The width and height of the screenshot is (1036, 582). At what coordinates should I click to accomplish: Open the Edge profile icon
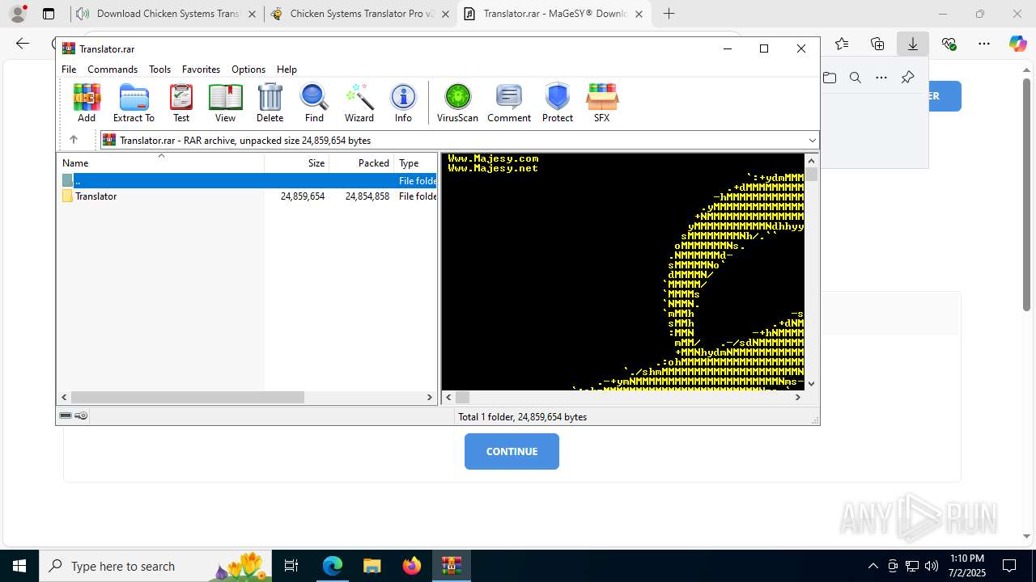coord(18,14)
